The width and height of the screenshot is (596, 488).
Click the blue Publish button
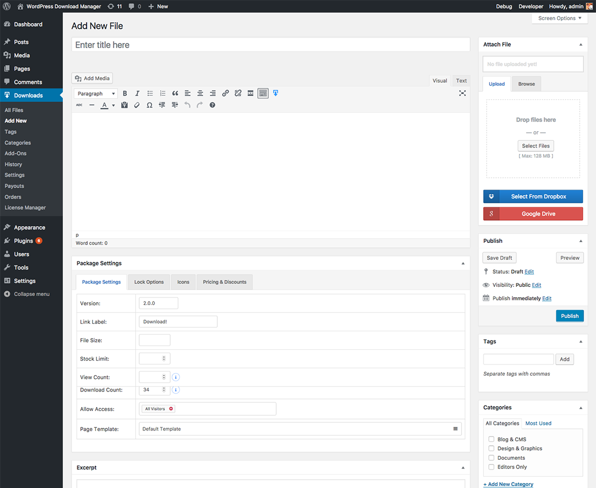pos(569,316)
